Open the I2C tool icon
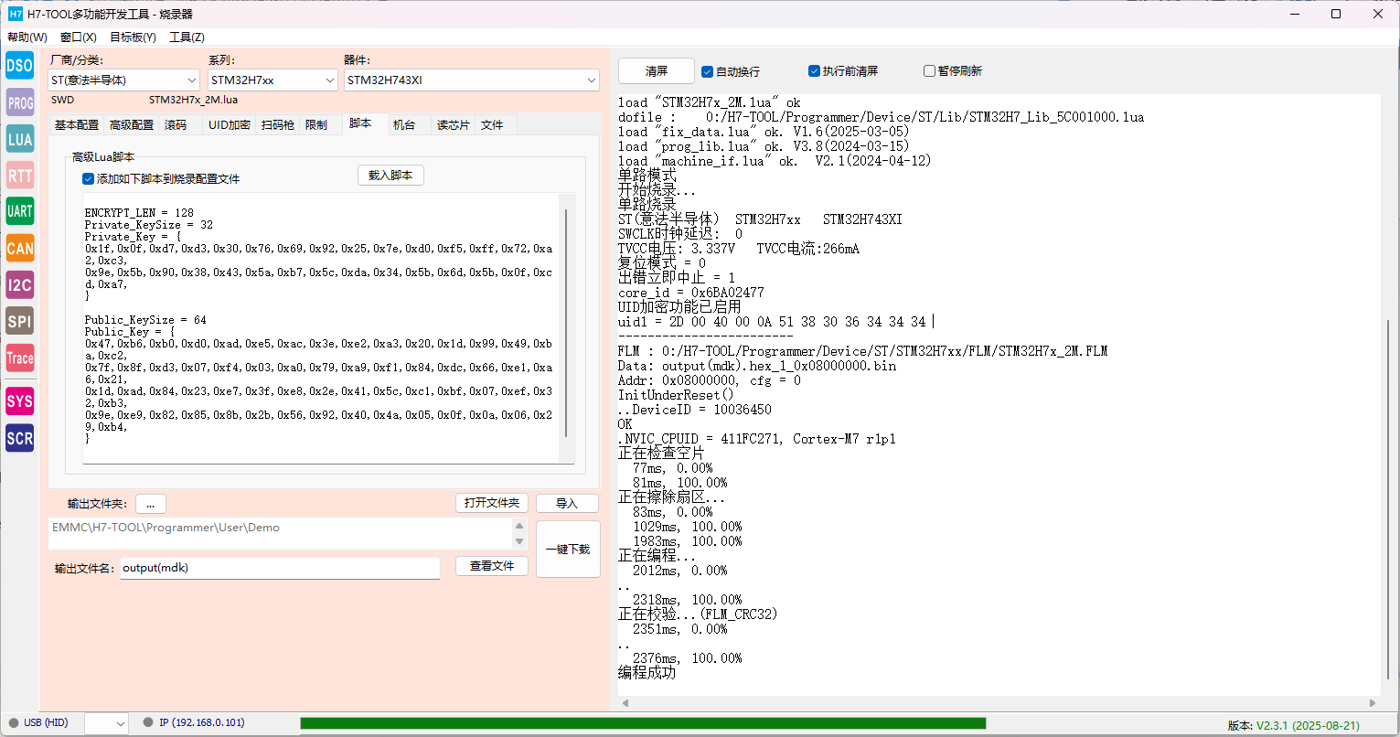 click(x=19, y=284)
